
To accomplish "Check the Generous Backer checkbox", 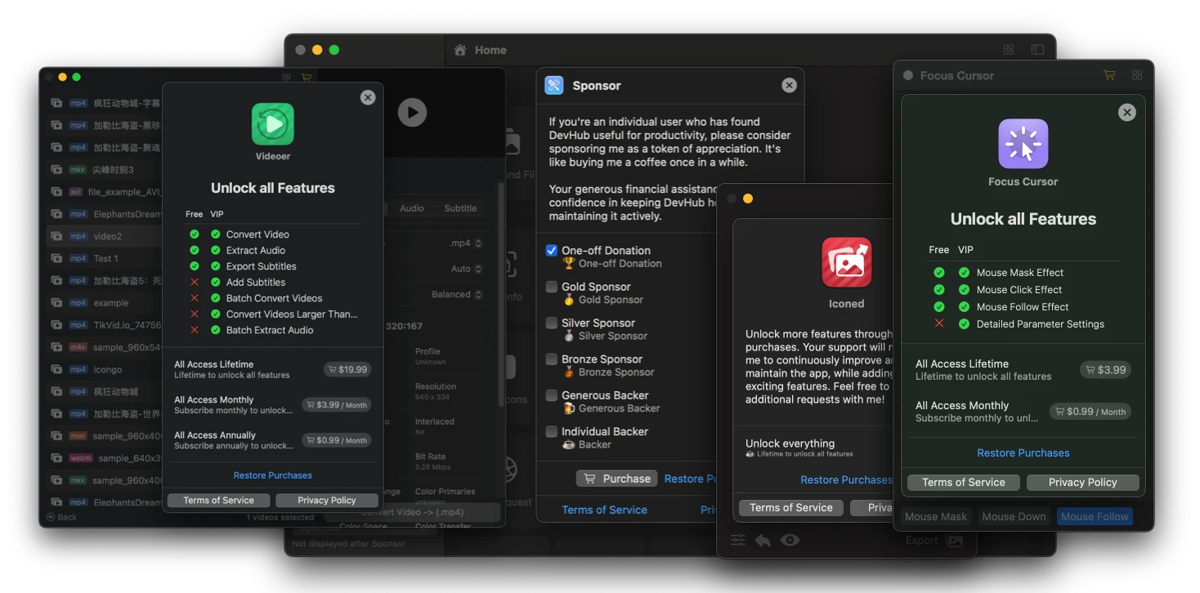I will 552,395.
